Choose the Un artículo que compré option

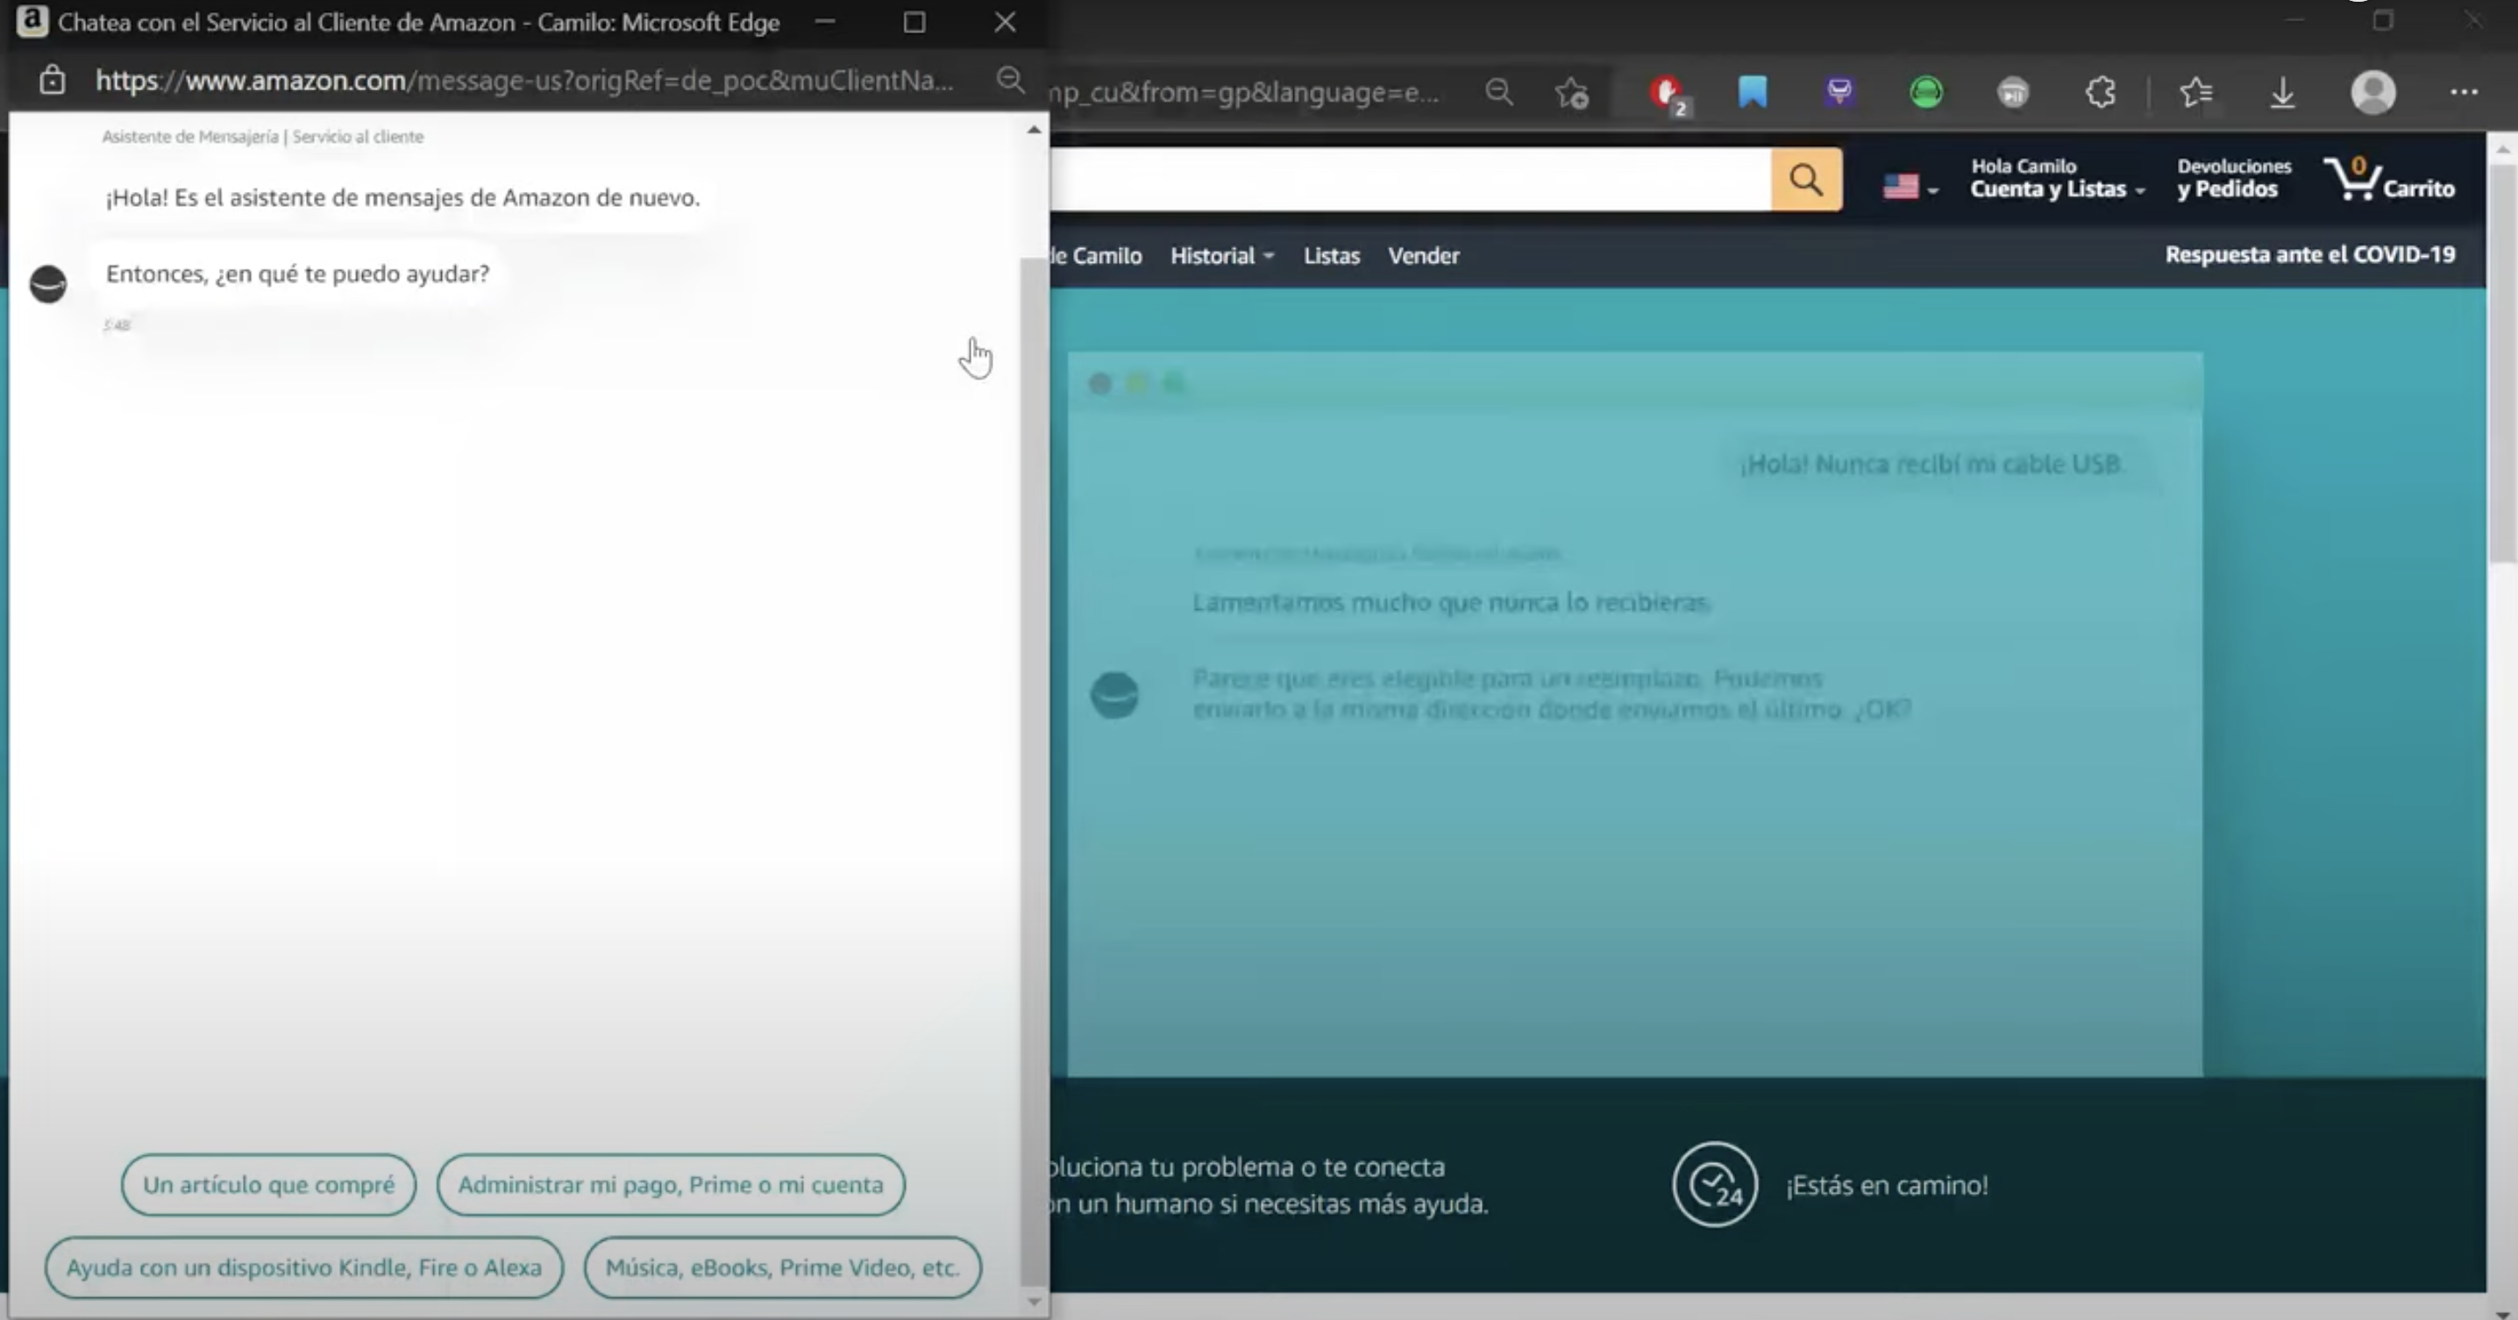(x=269, y=1185)
